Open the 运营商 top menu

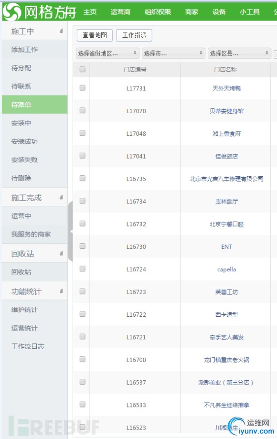(120, 12)
